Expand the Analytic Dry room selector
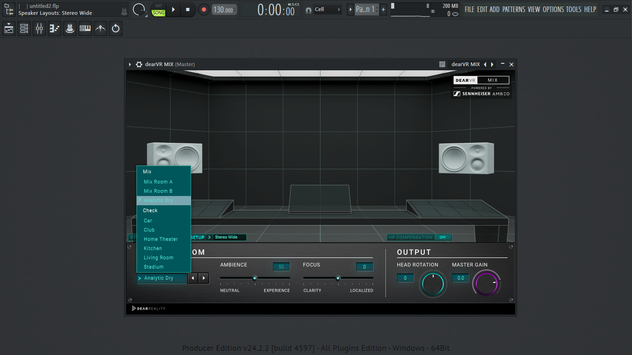632x355 pixels. pyautogui.click(x=162, y=278)
